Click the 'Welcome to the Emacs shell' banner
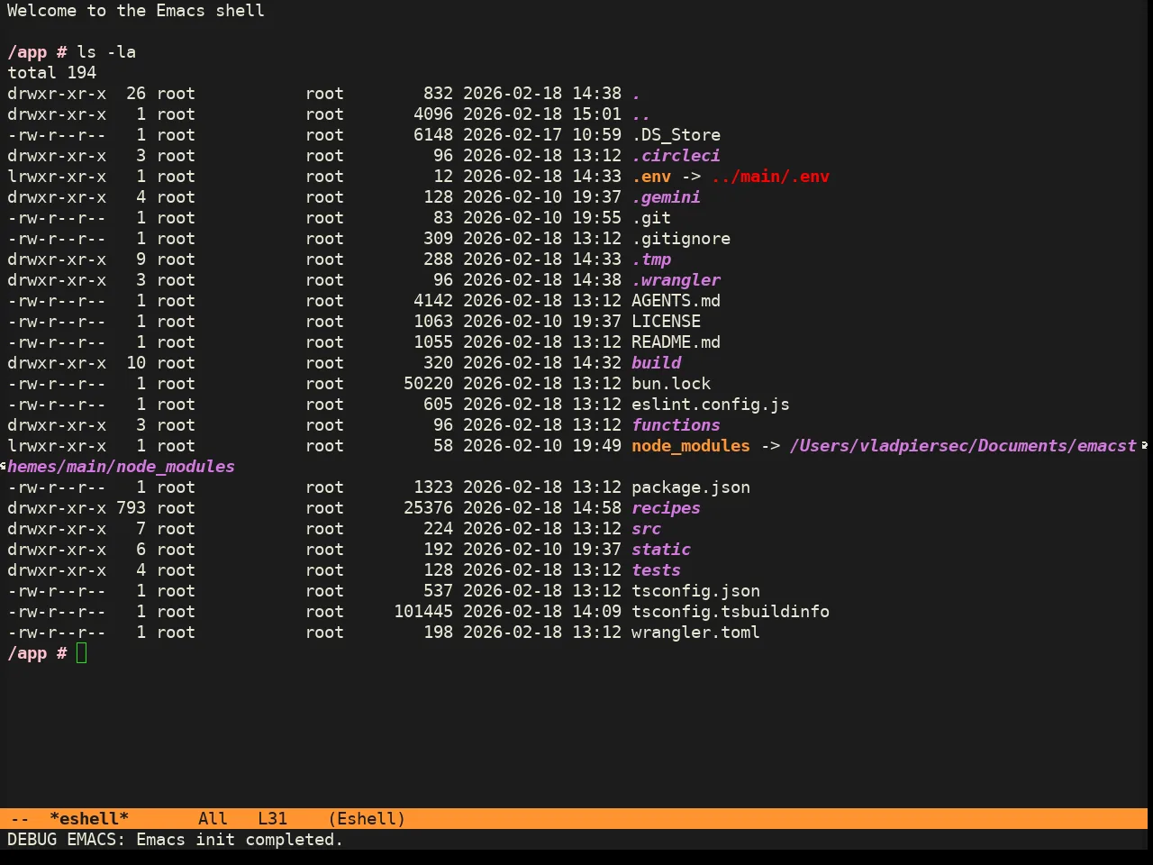This screenshot has width=1153, height=865. 136,11
